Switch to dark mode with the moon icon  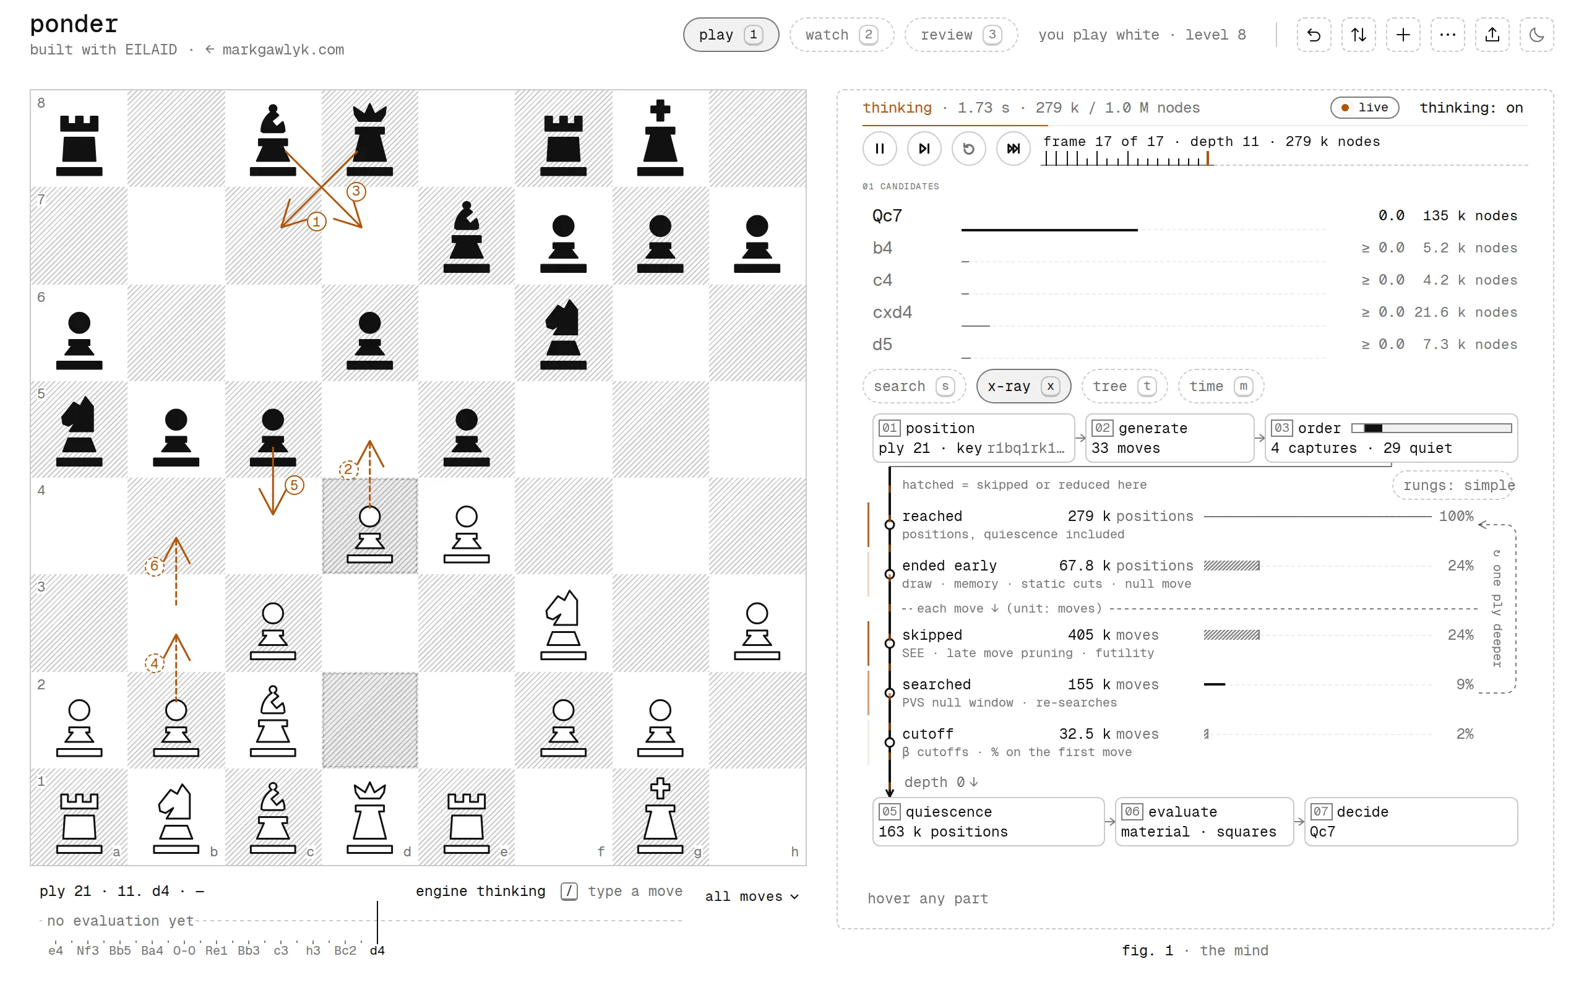pos(1536,35)
